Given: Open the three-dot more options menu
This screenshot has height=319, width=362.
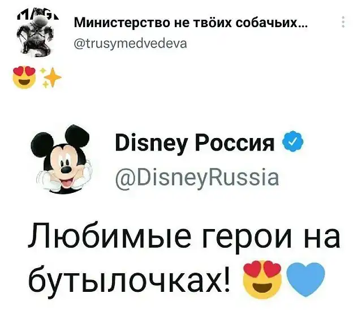Looking at the screenshot, I should 343,21.
